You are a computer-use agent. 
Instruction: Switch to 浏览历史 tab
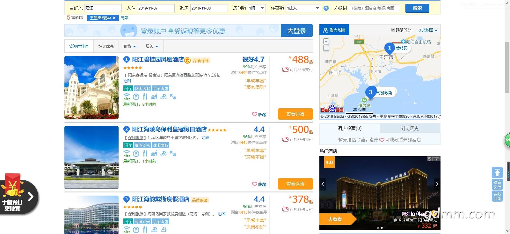tap(410, 128)
